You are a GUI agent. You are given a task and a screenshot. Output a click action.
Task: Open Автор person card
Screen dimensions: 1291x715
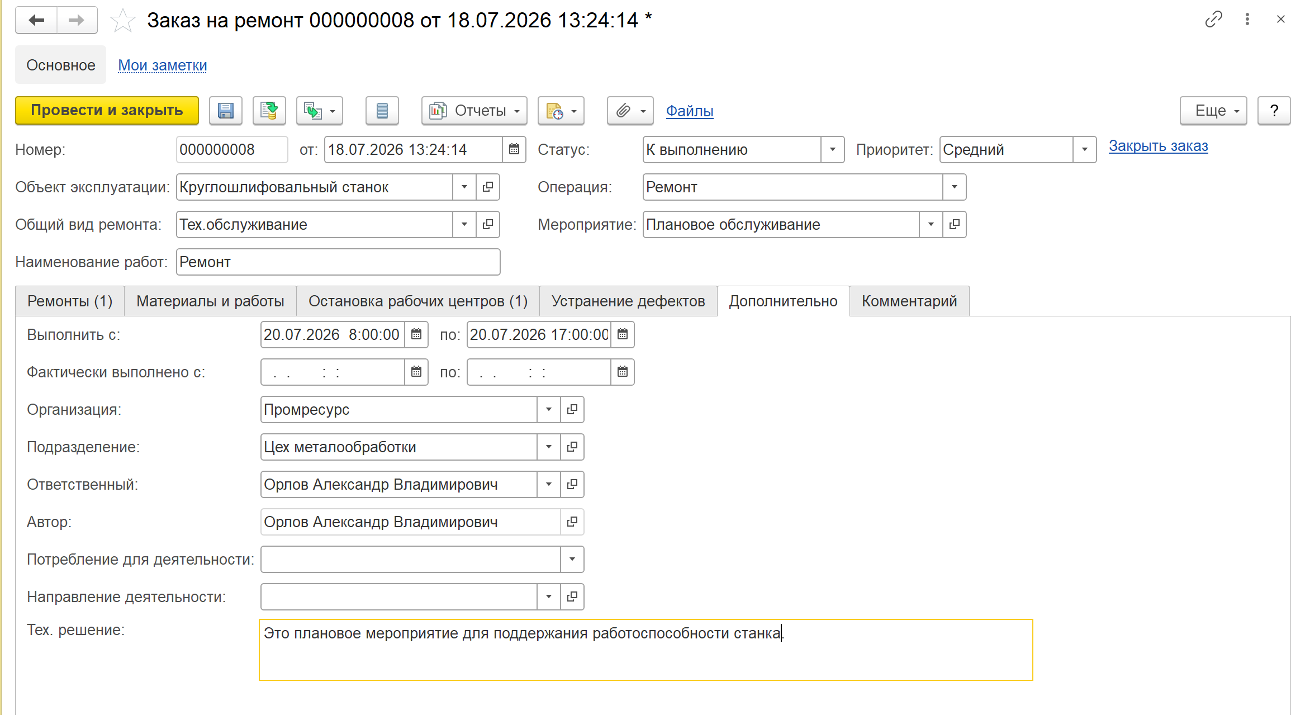click(x=572, y=522)
